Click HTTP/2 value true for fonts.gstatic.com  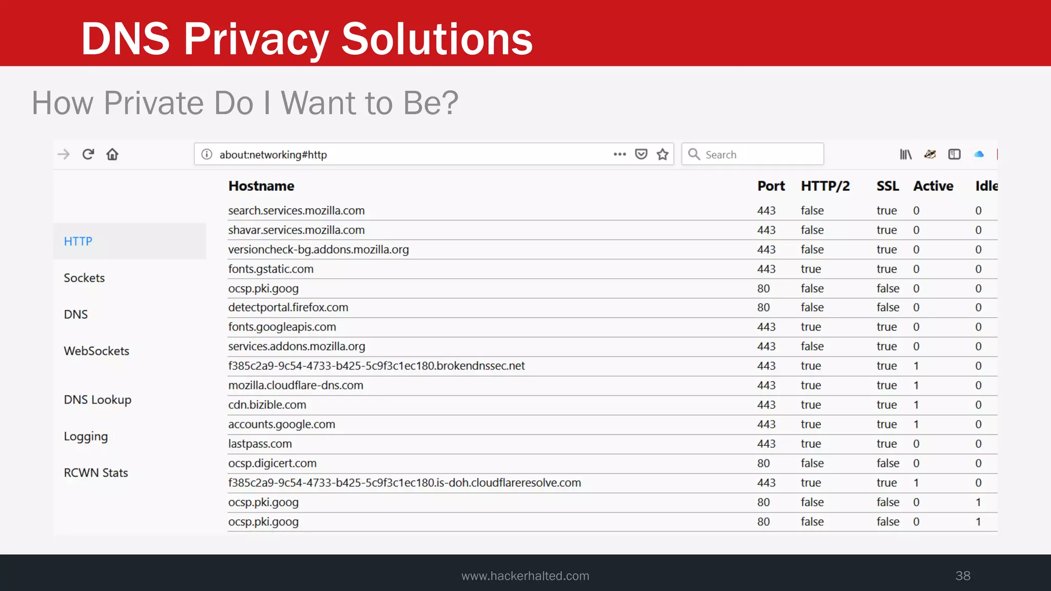[811, 269]
